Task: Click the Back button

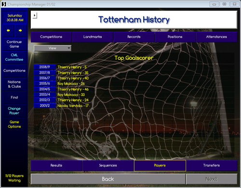Action: pos(108,179)
